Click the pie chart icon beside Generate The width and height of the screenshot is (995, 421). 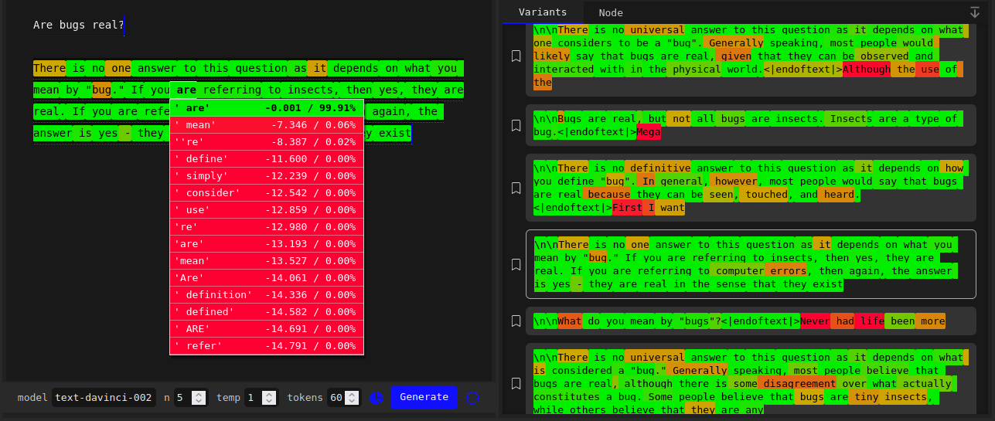[x=377, y=398]
